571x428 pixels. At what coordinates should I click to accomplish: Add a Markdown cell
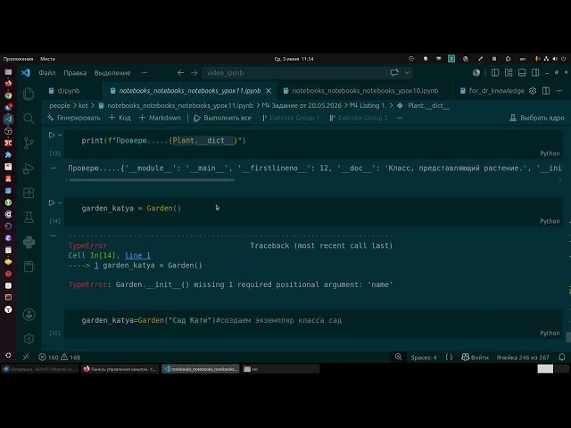[x=160, y=118]
